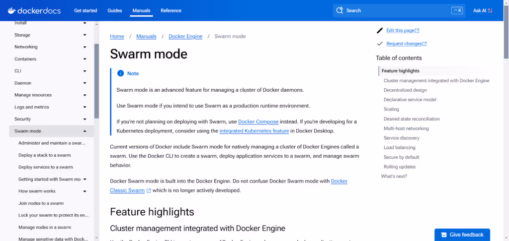Viewport: 509px width, 241px height.
Task: Click the checkmark icon beside Request changes
Action: (380, 44)
